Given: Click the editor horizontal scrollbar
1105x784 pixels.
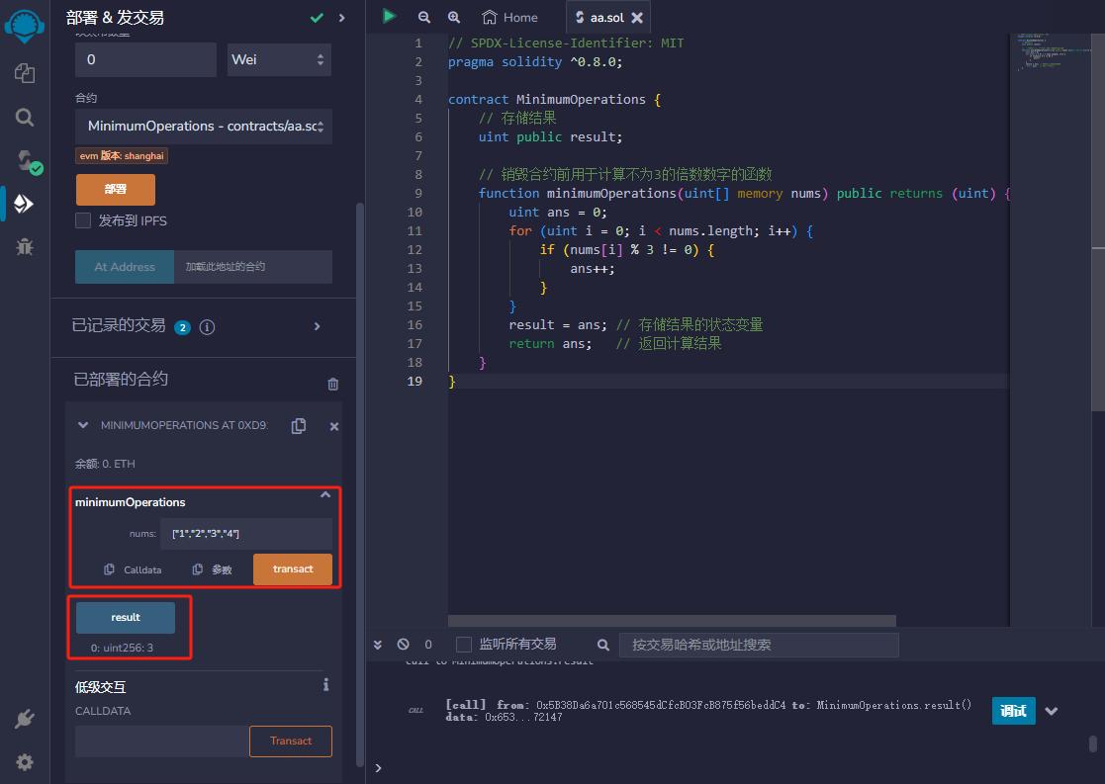Looking at the screenshot, I should pyautogui.click(x=672, y=621).
